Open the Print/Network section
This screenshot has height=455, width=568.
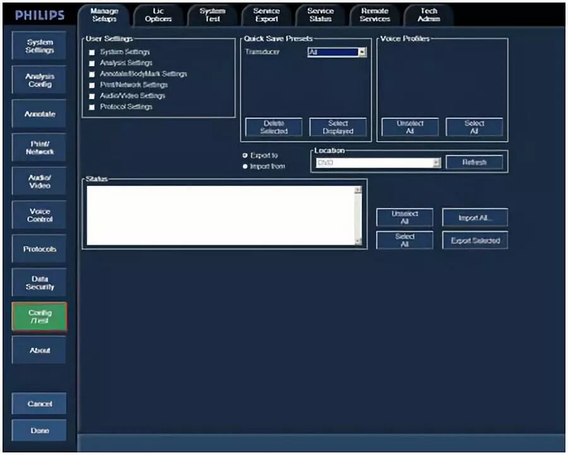(x=39, y=147)
